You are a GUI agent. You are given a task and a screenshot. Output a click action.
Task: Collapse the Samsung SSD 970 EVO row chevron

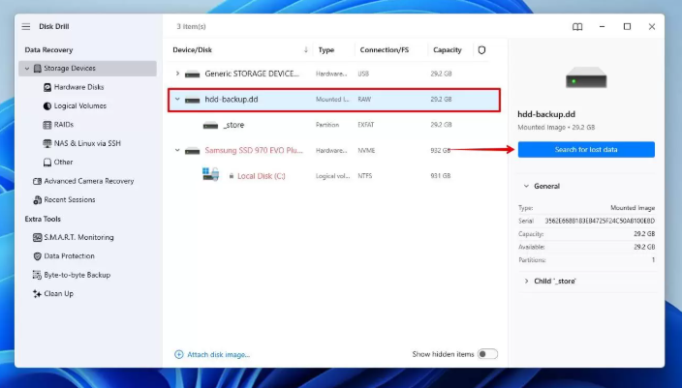(177, 150)
